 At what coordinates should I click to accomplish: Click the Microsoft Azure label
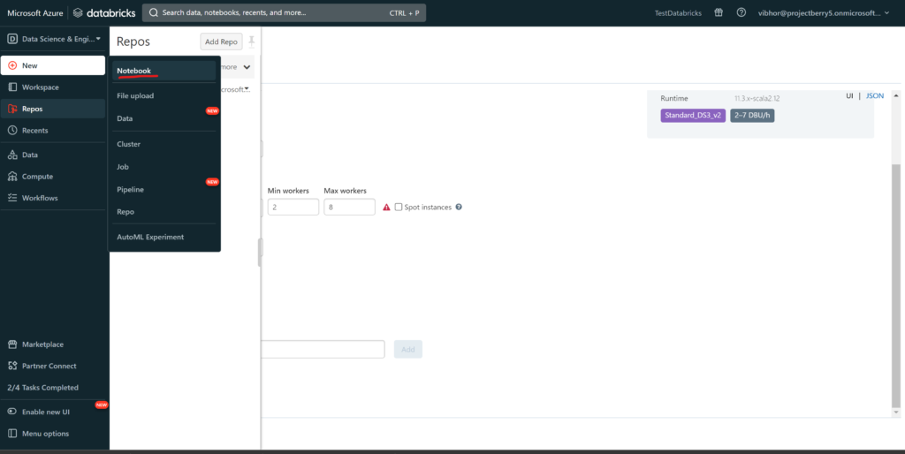(34, 12)
